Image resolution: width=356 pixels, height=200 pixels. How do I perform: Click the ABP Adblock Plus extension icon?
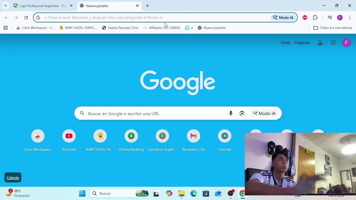(305, 17)
